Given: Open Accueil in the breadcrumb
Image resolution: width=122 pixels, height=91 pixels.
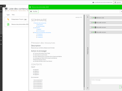Looking at the screenshot, I should [8, 11].
